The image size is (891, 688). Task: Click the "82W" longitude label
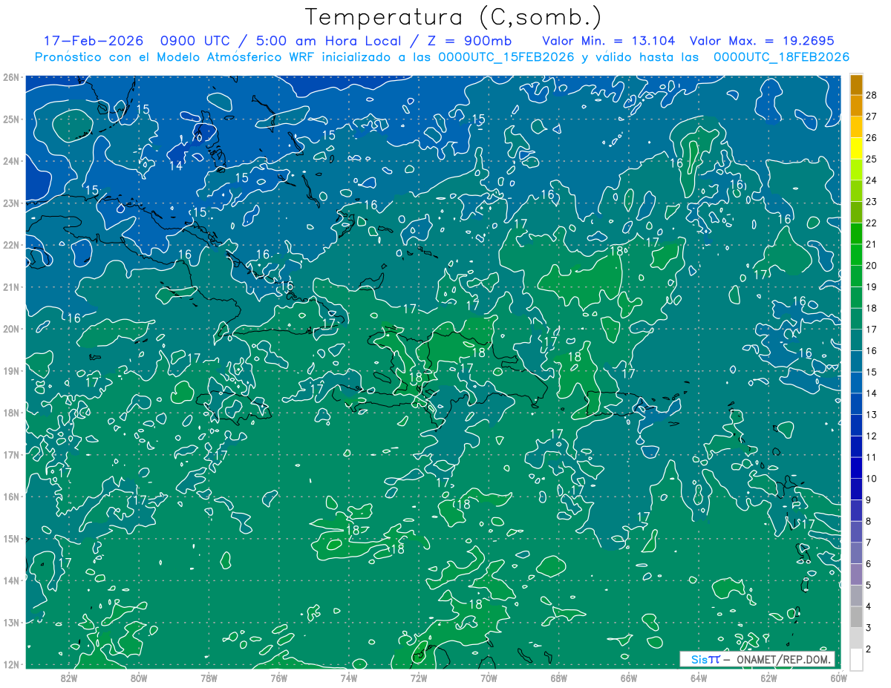point(68,678)
